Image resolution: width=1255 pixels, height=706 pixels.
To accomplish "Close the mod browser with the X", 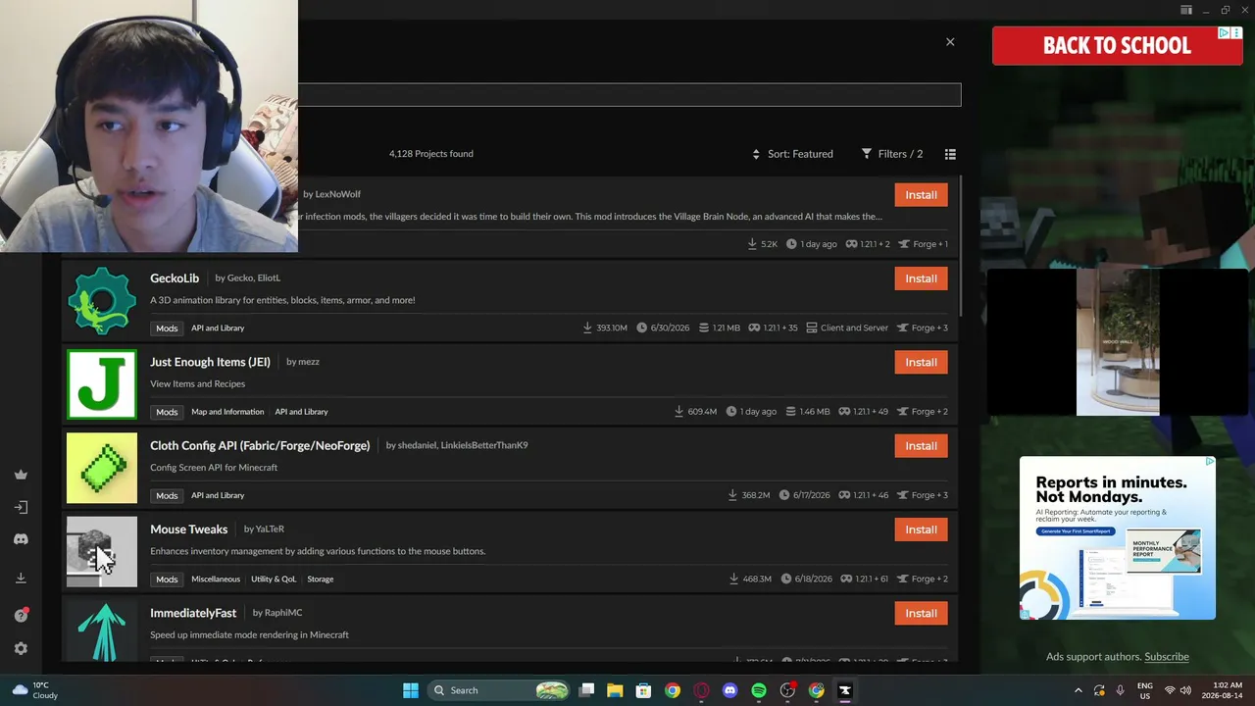I will pyautogui.click(x=950, y=42).
